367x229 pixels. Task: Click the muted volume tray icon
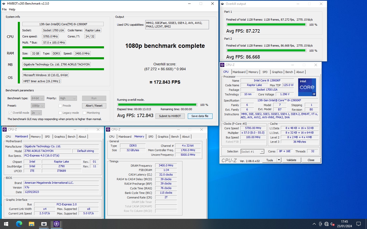(x=332, y=224)
